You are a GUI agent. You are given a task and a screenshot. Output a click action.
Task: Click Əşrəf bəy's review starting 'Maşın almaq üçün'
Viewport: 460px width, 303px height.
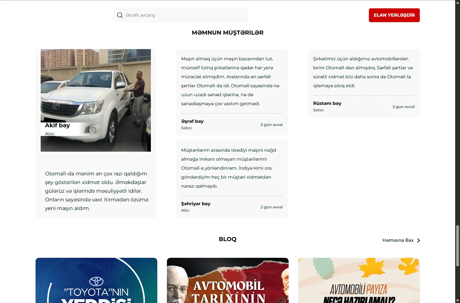(230, 81)
